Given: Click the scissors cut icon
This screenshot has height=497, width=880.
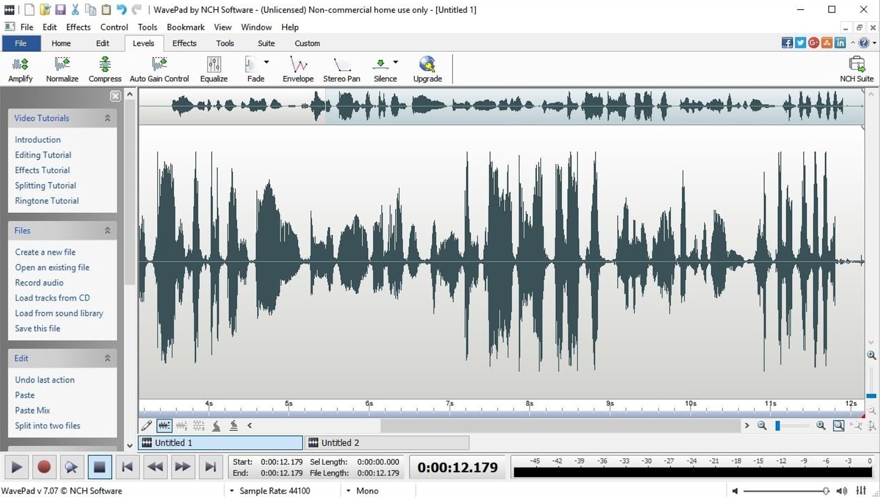Looking at the screenshot, I should tap(75, 9).
